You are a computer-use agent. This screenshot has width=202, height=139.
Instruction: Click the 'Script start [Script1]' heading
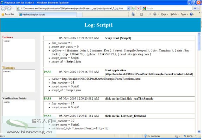[x=118, y=38]
